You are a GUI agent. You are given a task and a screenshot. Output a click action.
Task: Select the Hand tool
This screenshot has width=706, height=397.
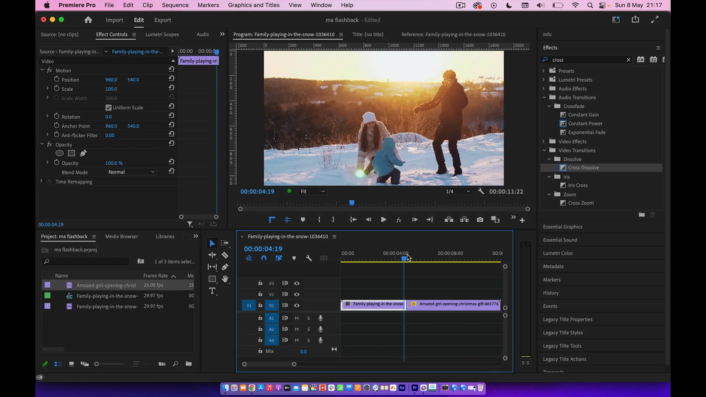(225, 279)
